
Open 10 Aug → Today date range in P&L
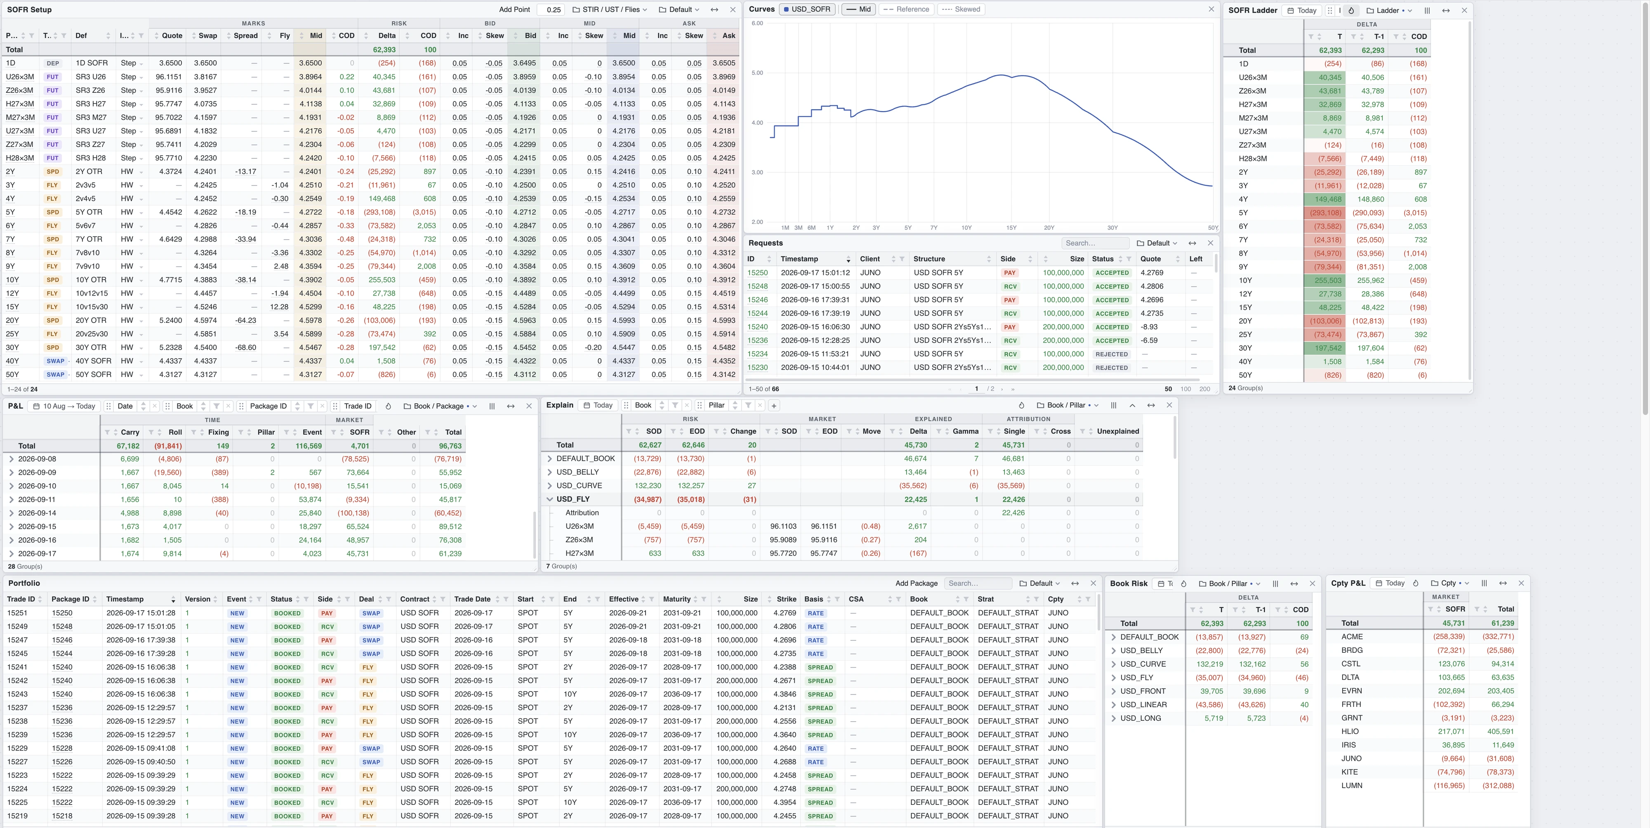[64, 406]
